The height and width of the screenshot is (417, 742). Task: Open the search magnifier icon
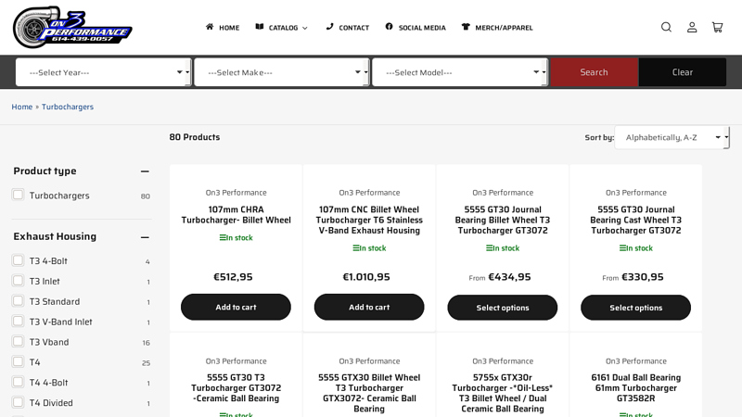click(666, 27)
